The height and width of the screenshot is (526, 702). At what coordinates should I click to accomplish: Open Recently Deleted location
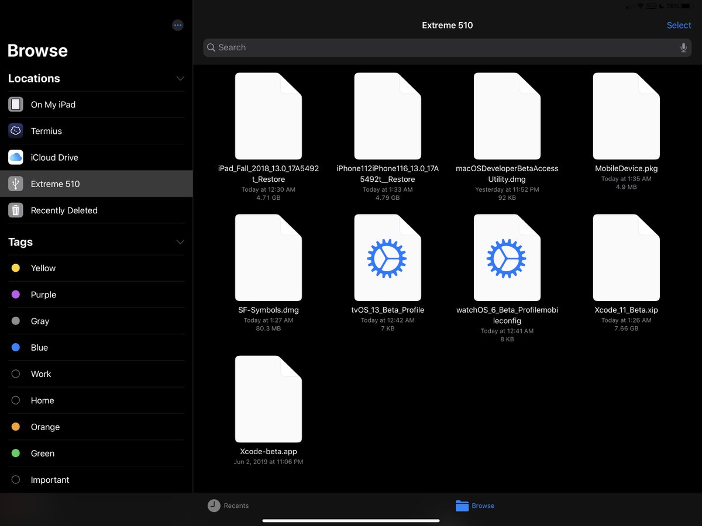click(x=97, y=210)
